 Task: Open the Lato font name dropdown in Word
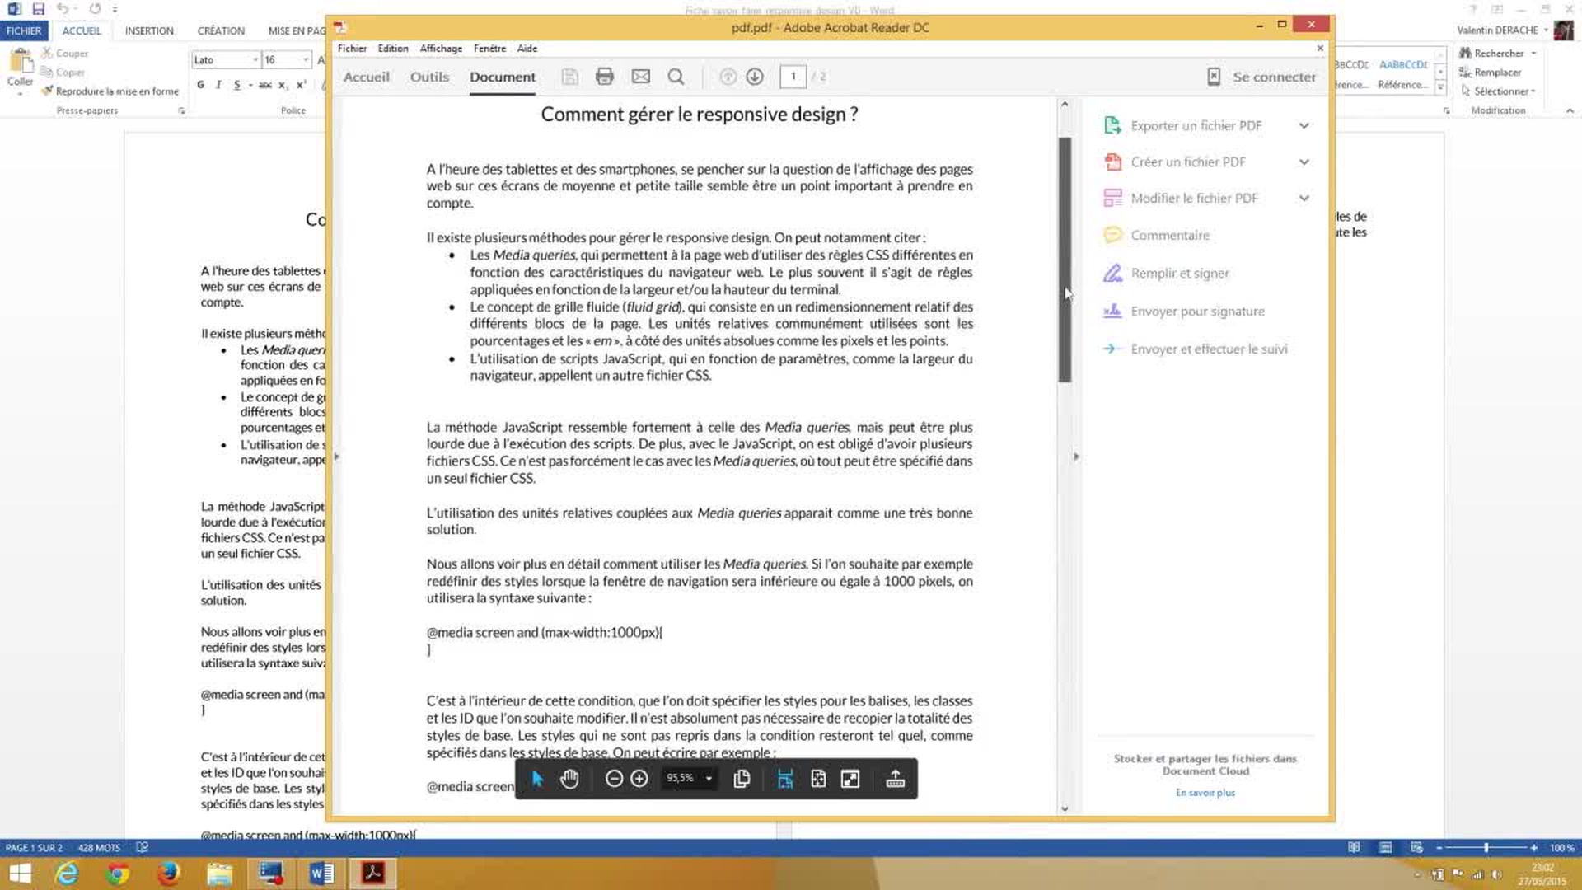tap(255, 60)
